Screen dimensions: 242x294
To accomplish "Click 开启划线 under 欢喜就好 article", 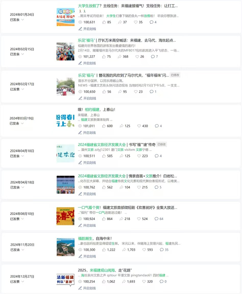I will pyautogui.click(x=87, y=226).
